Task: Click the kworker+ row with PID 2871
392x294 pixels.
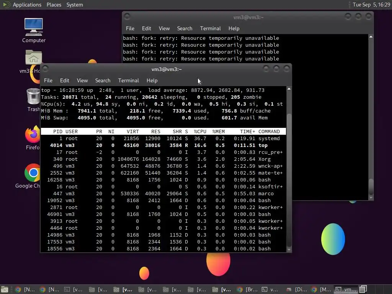Action: (x=163, y=207)
